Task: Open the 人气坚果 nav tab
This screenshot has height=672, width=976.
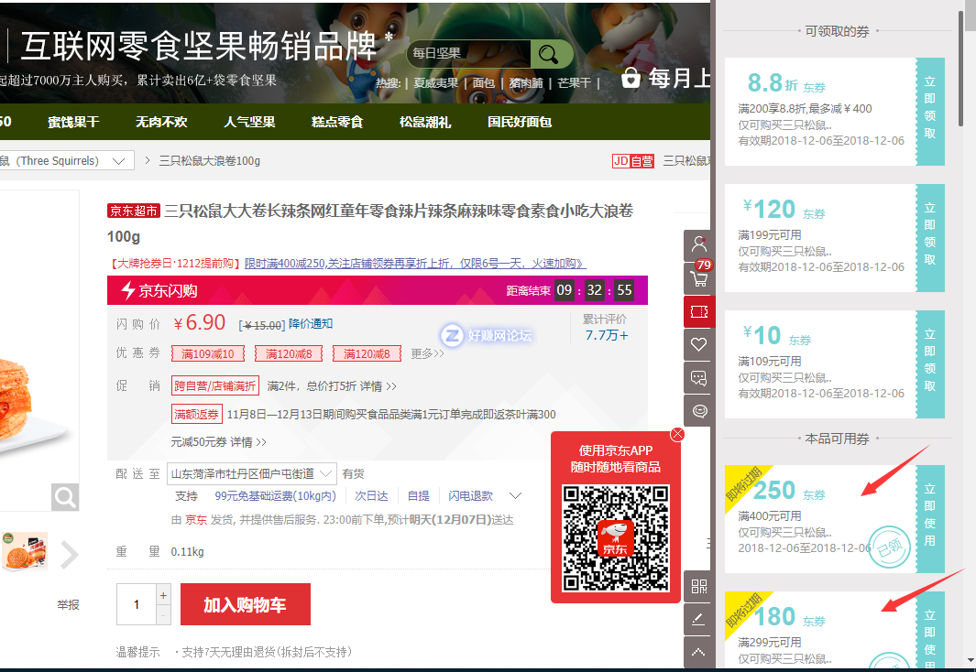Action: (x=249, y=122)
